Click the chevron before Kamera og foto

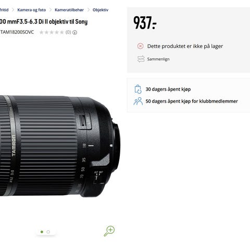click(13, 10)
